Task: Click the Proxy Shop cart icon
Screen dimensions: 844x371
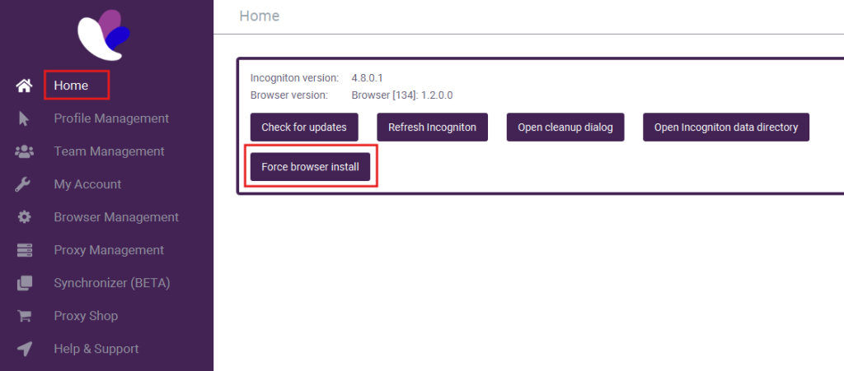Action: pyautogui.click(x=25, y=316)
